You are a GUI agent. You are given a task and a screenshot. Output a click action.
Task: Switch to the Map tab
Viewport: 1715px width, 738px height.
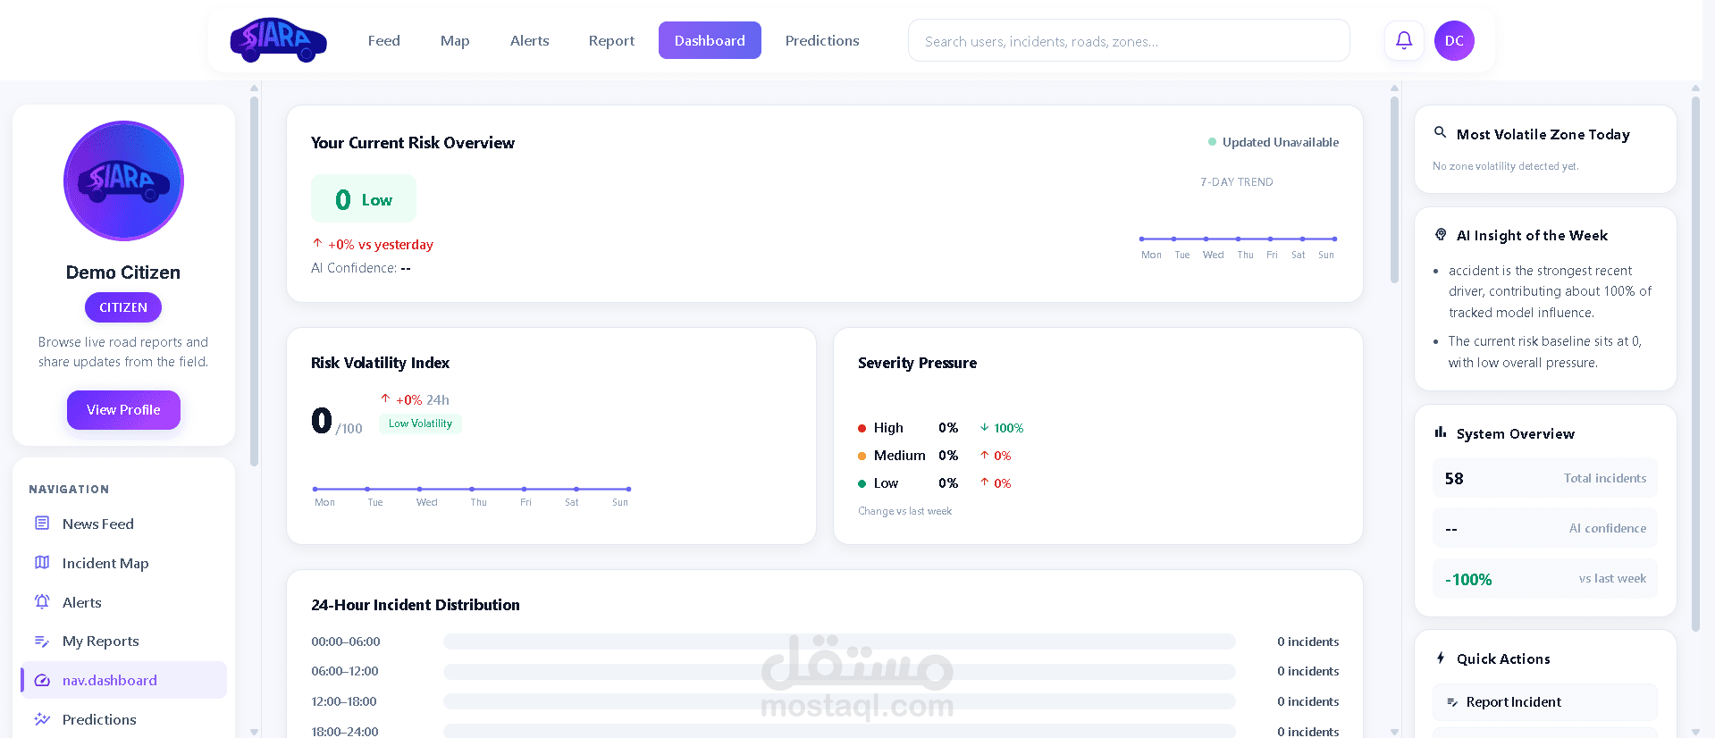coord(455,40)
